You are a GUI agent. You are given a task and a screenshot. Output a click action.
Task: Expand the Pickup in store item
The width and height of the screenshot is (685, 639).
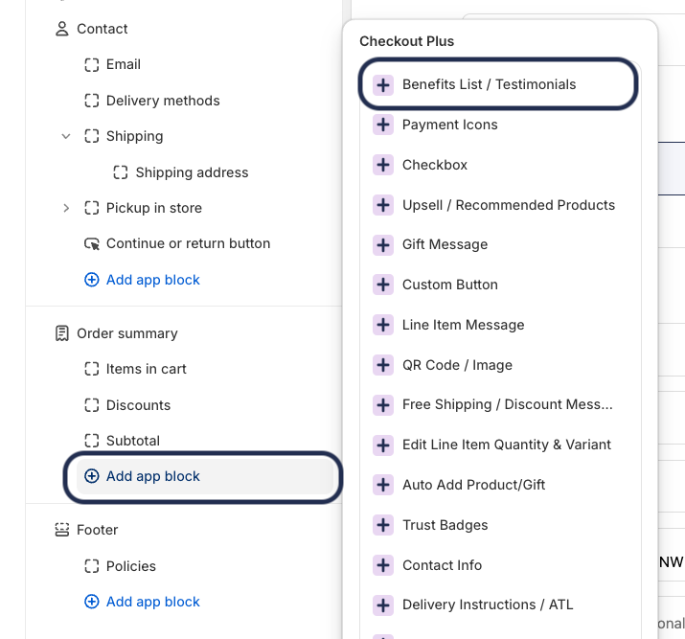click(66, 208)
